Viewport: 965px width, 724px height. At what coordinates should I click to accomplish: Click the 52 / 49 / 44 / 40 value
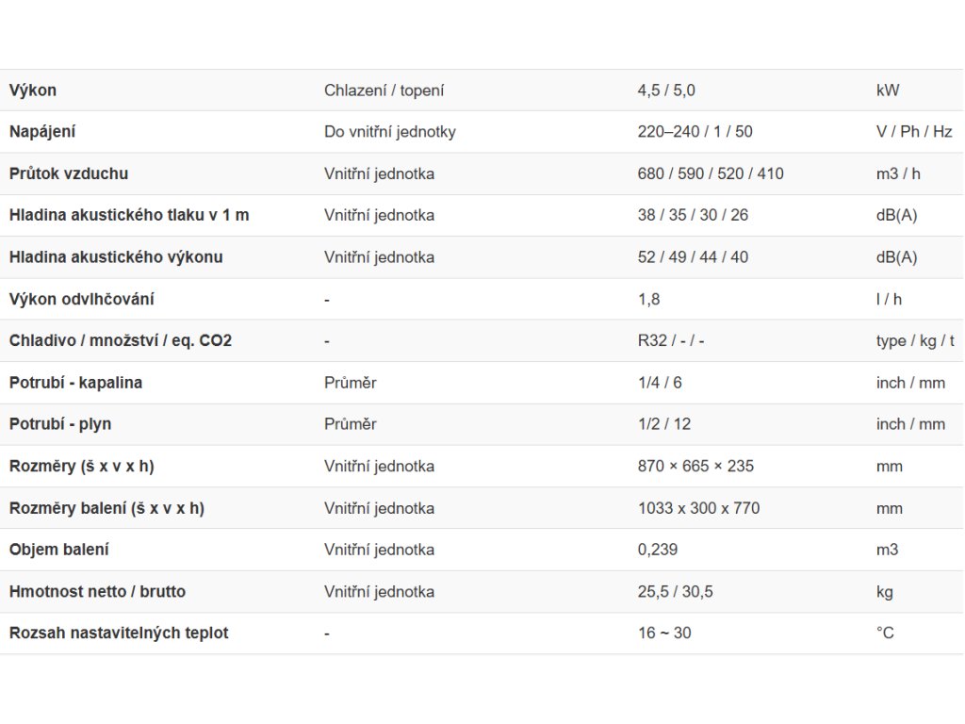click(693, 256)
